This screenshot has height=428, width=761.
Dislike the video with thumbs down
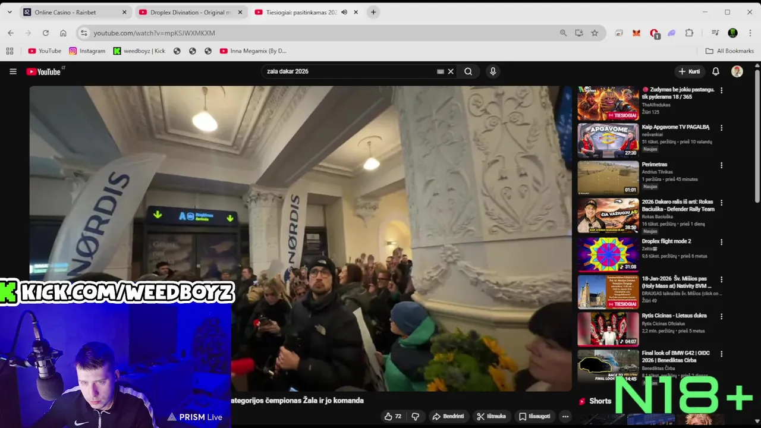pyautogui.click(x=416, y=416)
